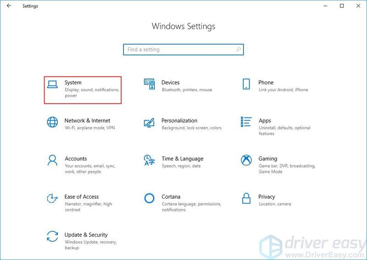The width and height of the screenshot is (367, 260).
Task: Click 'Uninstall, defaults, optional features' description
Action: 284,131
